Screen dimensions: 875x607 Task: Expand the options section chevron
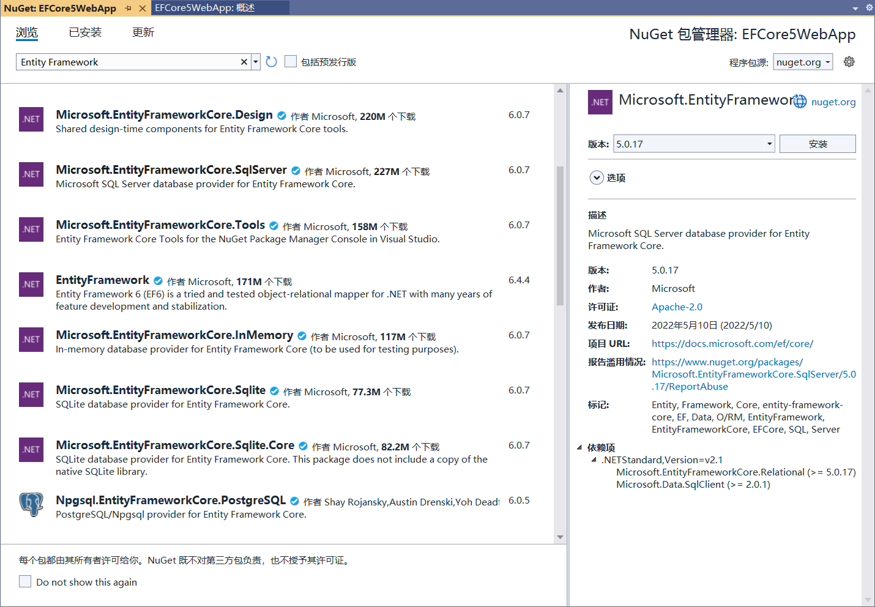pos(597,177)
